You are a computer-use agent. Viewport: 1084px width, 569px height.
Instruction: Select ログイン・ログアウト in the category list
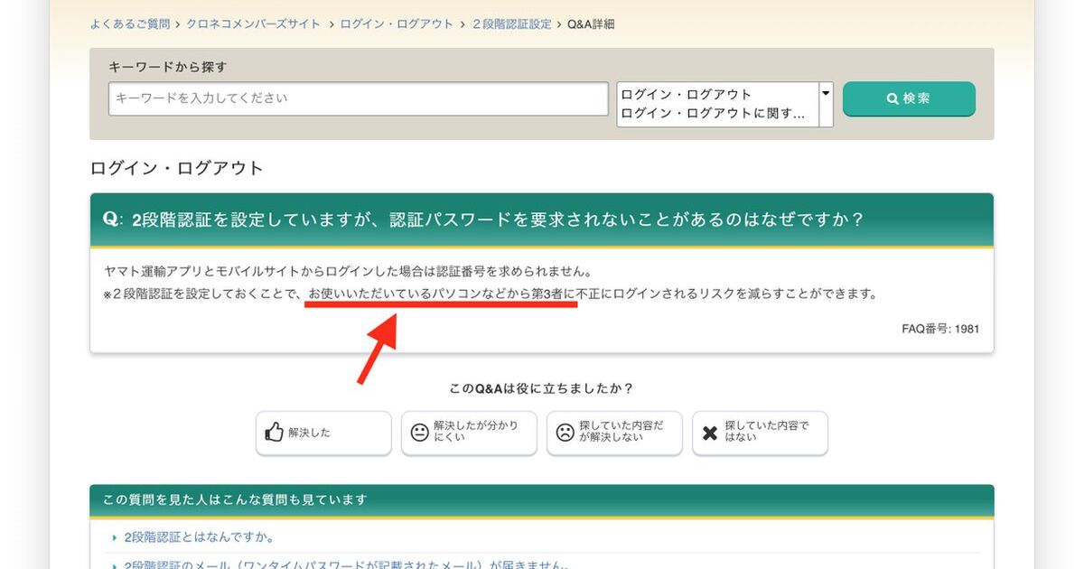click(x=687, y=94)
